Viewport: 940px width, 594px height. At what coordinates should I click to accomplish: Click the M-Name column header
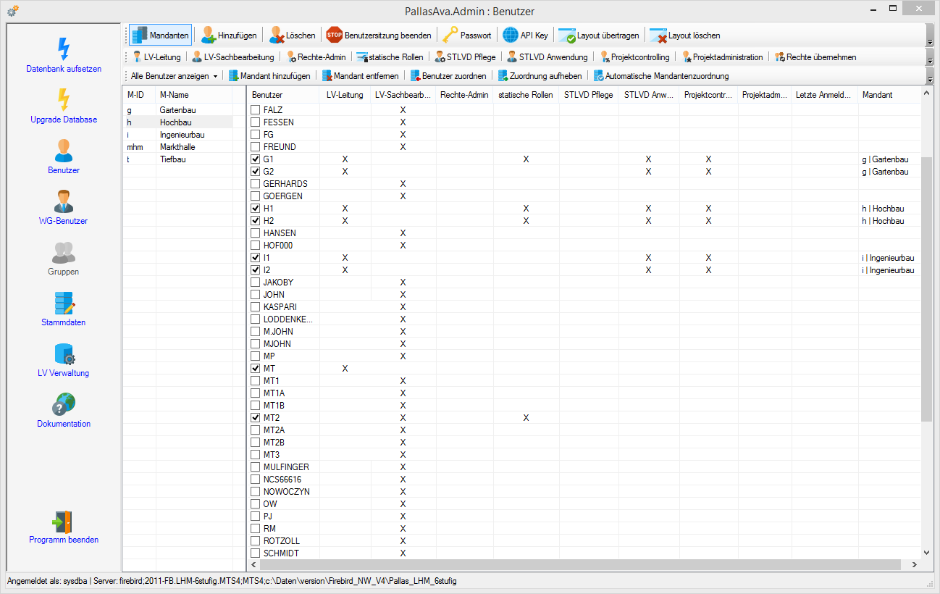(x=193, y=95)
